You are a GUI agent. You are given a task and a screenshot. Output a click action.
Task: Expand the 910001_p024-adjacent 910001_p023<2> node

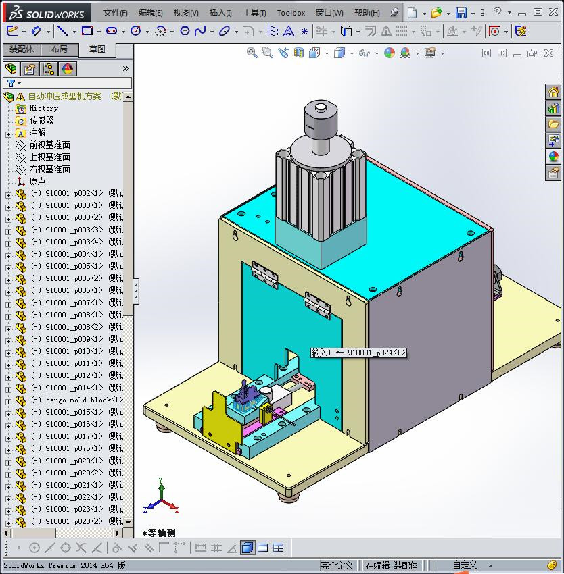(8, 523)
